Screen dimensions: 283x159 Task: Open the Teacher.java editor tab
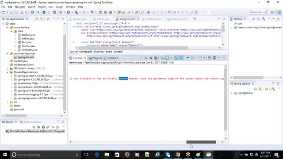click(78, 19)
